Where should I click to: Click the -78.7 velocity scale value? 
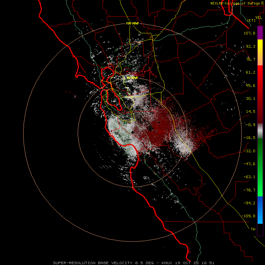[x=249, y=190]
